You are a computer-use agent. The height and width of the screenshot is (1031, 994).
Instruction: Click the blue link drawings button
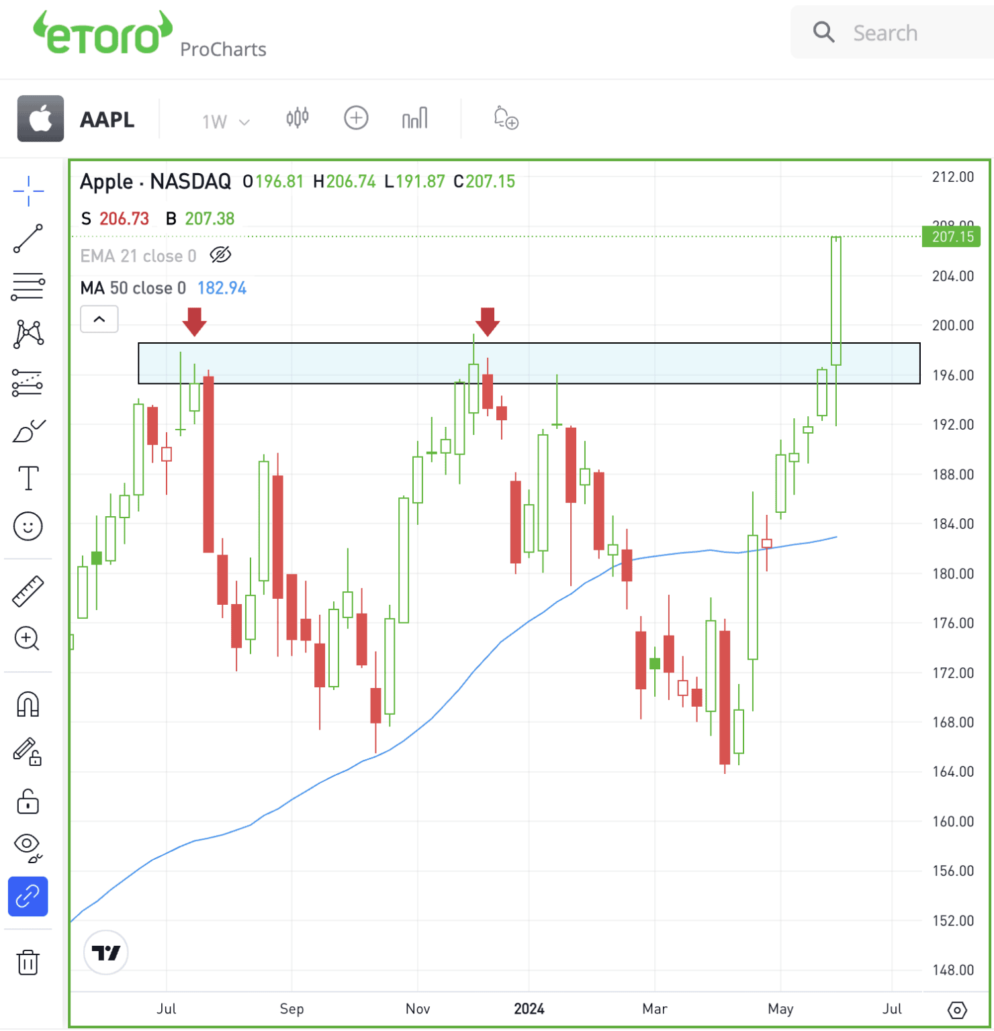pos(28,896)
